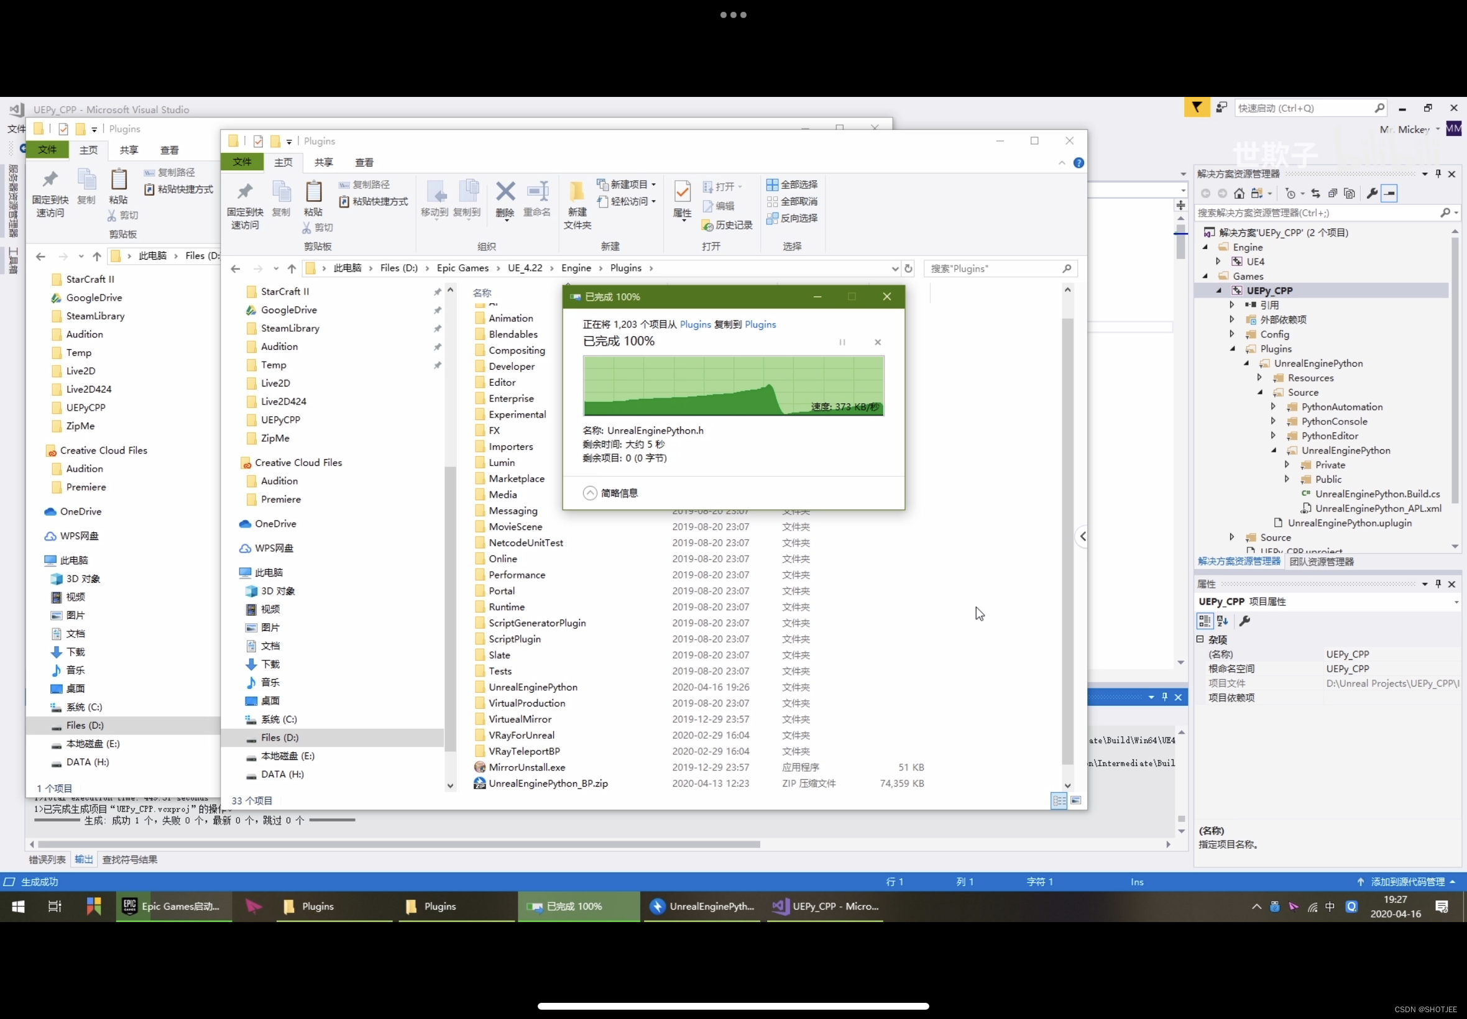Cancel the copy with the small X button
This screenshot has height=1019, width=1467.
click(878, 342)
